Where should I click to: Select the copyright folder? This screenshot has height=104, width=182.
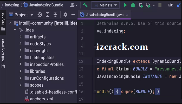coord(42,51)
